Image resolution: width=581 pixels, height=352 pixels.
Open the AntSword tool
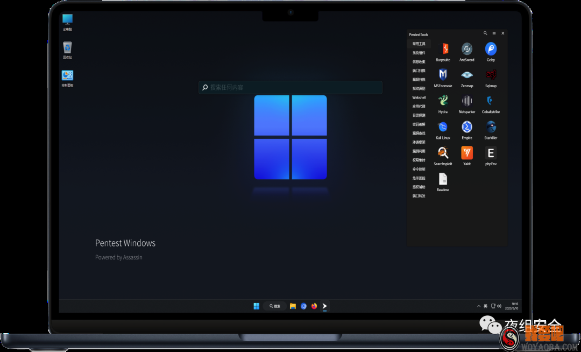(x=467, y=52)
